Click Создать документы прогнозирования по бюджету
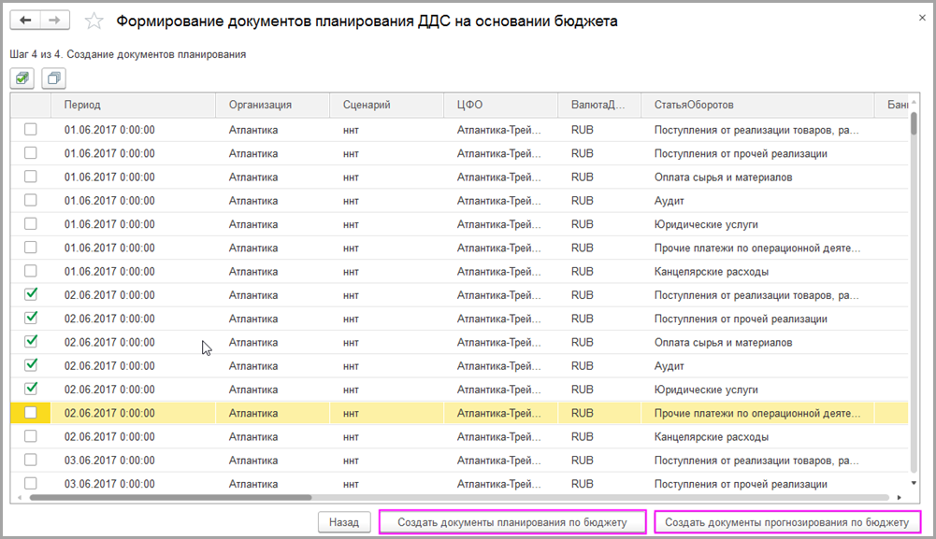This screenshot has height=539, width=936. pos(786,522)
